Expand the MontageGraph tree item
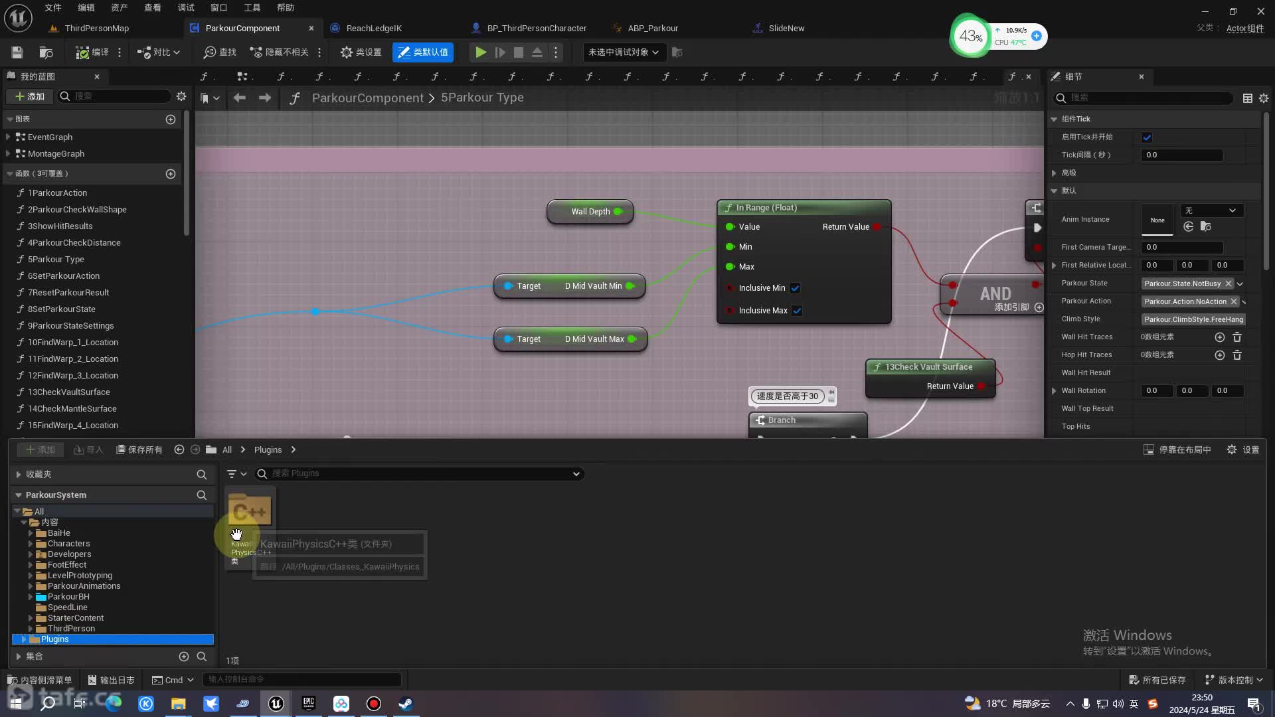Image resolution: width=1275 pixels, height=717 pixels. (x=8, y=153)
